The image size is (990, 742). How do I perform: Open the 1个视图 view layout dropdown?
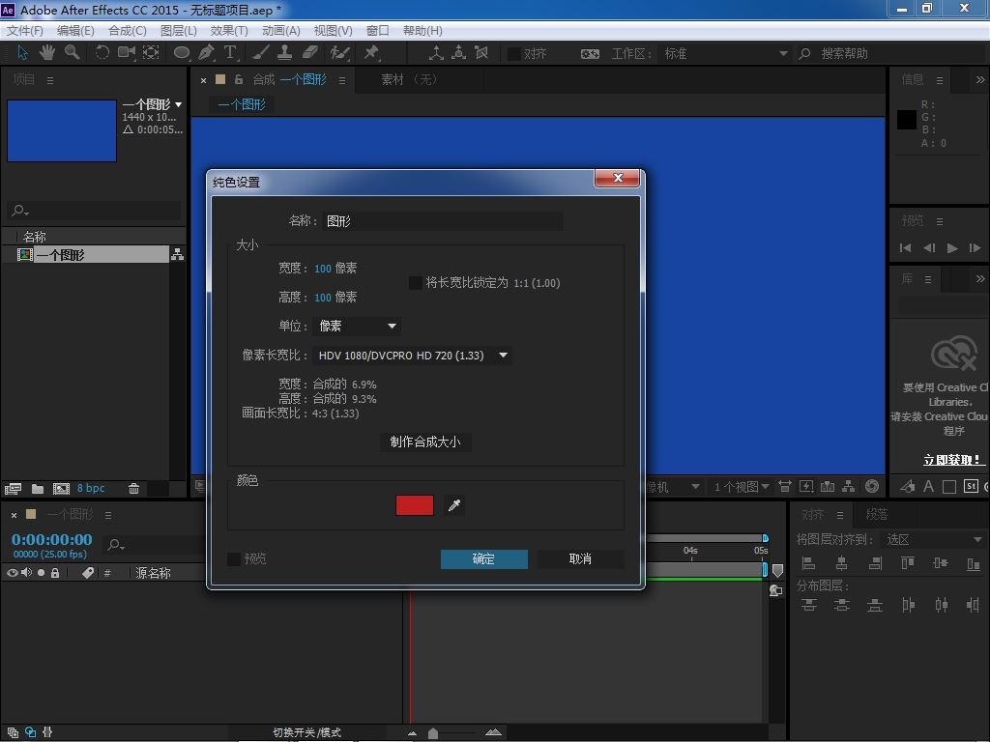[741, 487]
